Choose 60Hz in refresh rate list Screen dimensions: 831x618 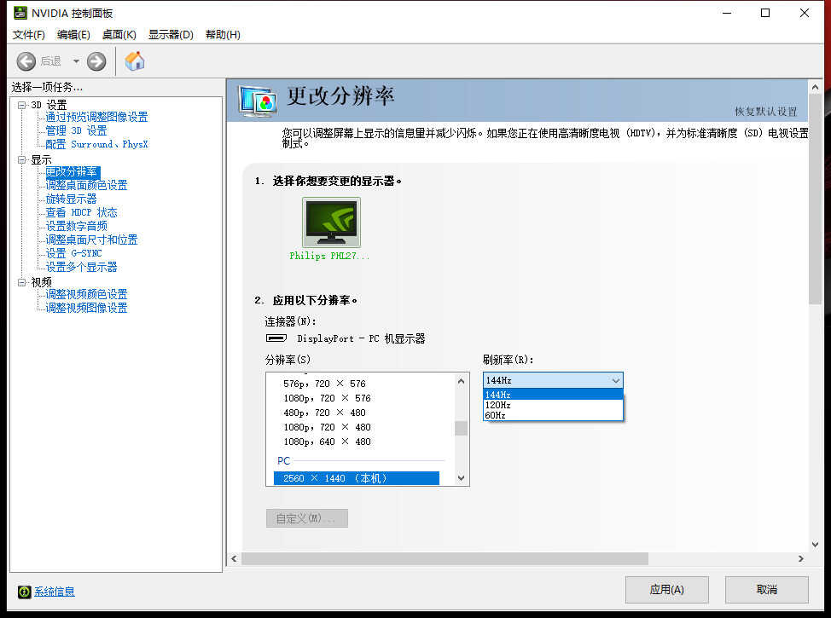click(x=553, y=415)
